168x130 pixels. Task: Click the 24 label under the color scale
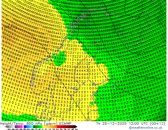[57, 129]
